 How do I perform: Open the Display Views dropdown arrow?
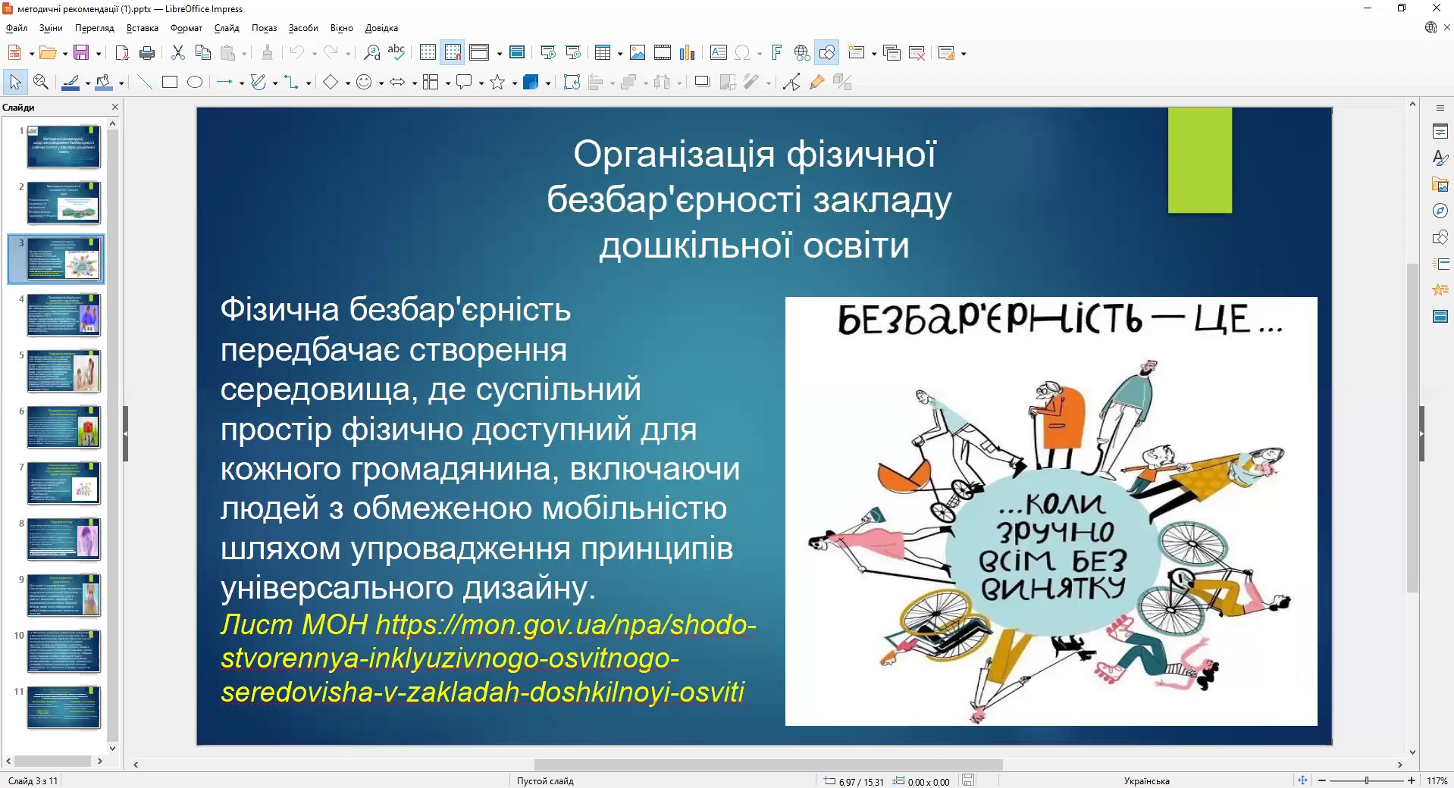click(499, 53)
